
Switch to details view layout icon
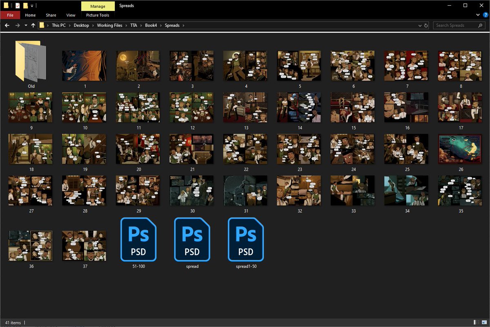tap(477, 323)
